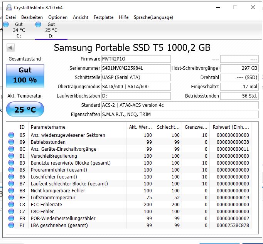
Task: Select current value 200 in ECC-Fehlerrate row
Action: 148,205
